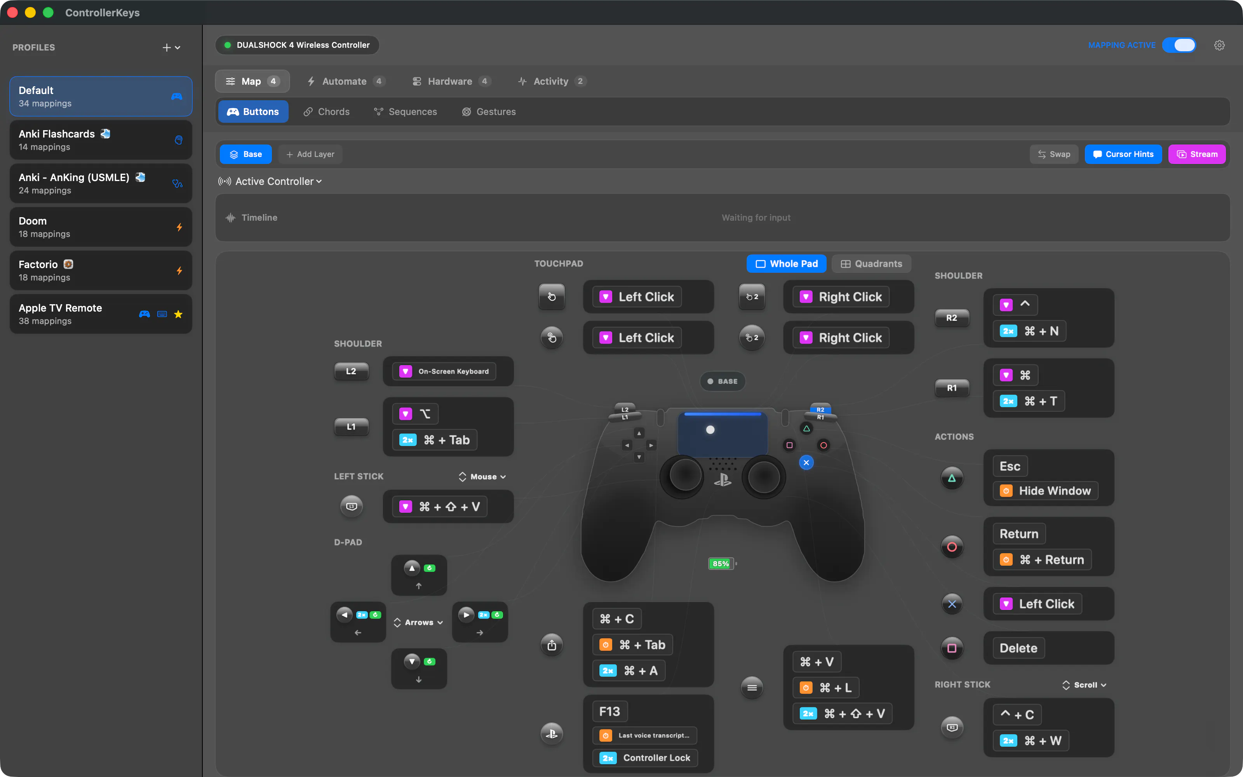Screen dimensions: 1243x777
Task: Select the single-finger touchpad tap icon
Action: 552,296
